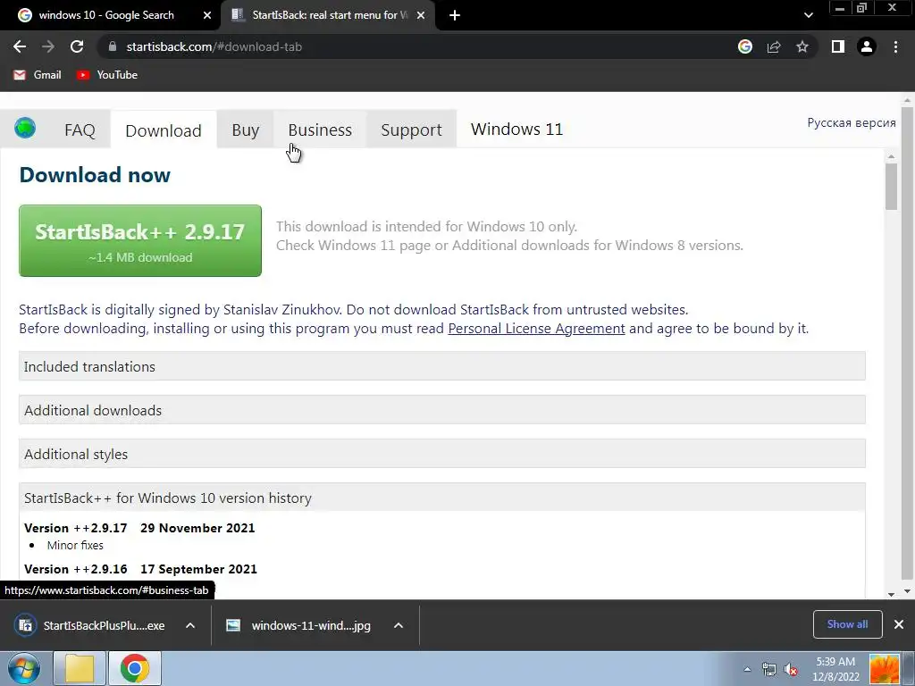This screenshot has height=686, width=915.
Task: Click the Minor fixes bullet text
Action: point(75,546)
